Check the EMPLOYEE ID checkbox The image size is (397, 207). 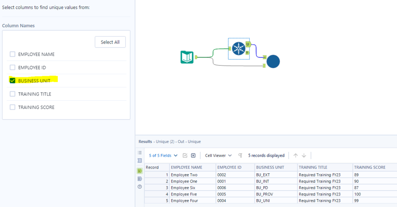12,67
